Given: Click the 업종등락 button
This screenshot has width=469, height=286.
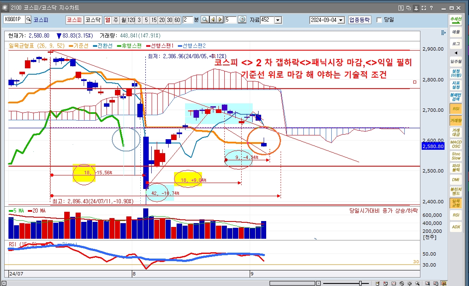Looking at the screenshot, I should 360,20.
